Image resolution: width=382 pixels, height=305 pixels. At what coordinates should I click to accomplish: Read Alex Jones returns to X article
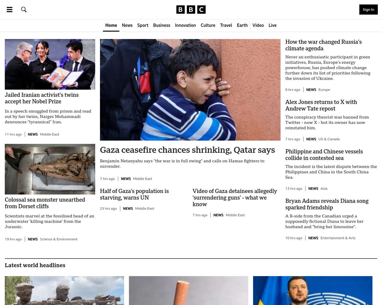point(321,105)
